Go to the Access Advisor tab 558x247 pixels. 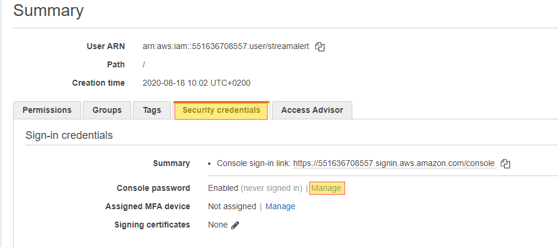point(312,110)
